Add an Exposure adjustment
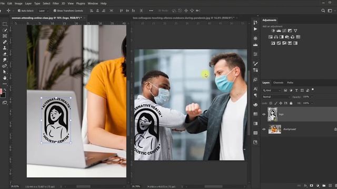Screen dimensions: 337x189 290,31
